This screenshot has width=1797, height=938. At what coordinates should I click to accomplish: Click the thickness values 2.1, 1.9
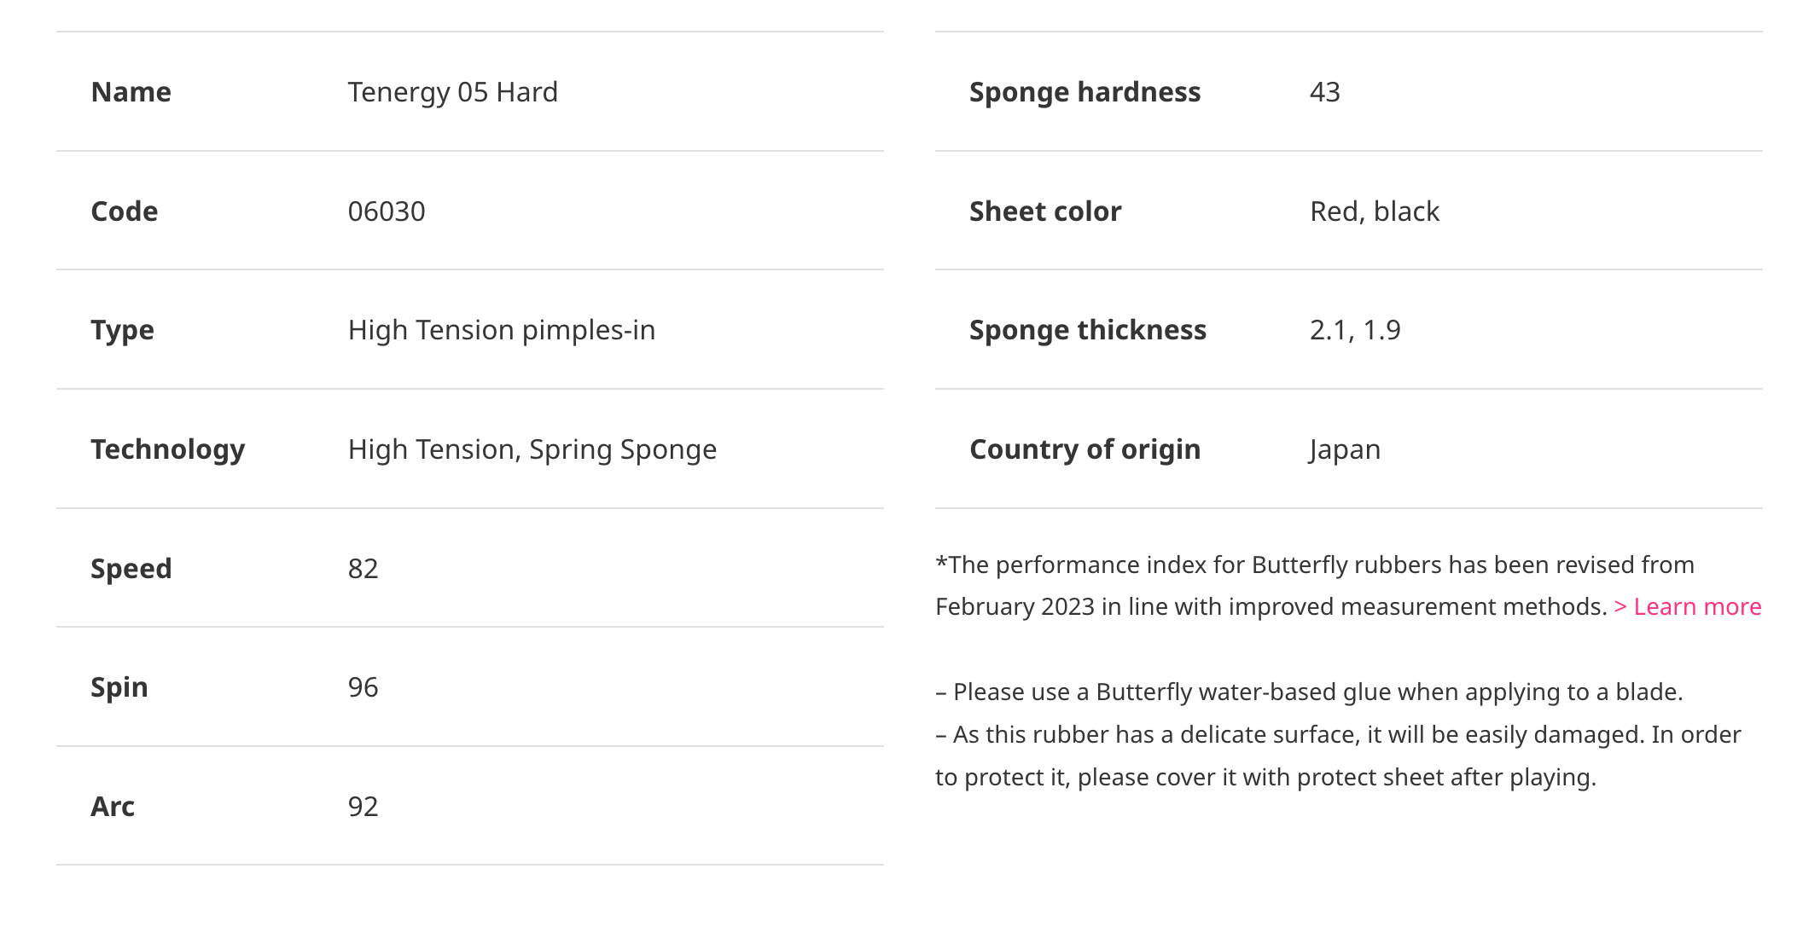coord(1354,330)
